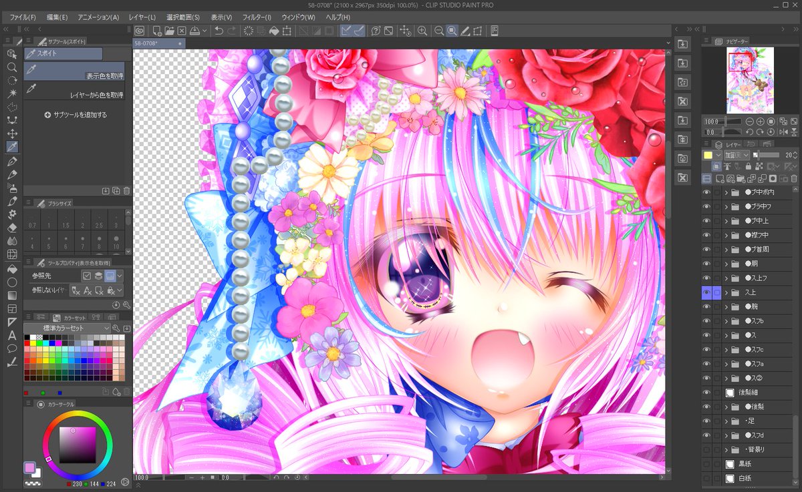Click the pink main color swatch
This screenshot has width=802, height=492.
(29, 467)
